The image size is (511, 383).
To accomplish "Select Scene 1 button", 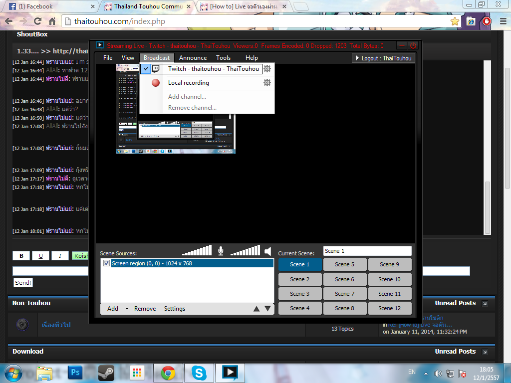I will tap(300, 264).
